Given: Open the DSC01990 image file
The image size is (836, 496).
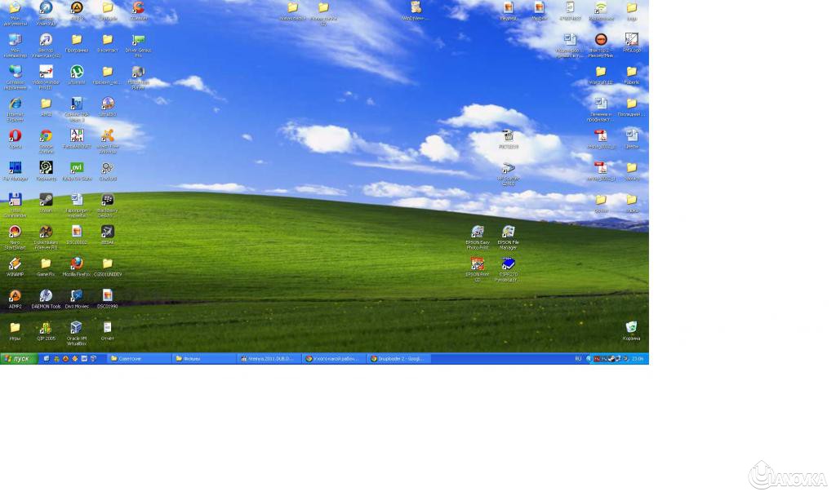Looking at the screenshot, I should [108, 299].
